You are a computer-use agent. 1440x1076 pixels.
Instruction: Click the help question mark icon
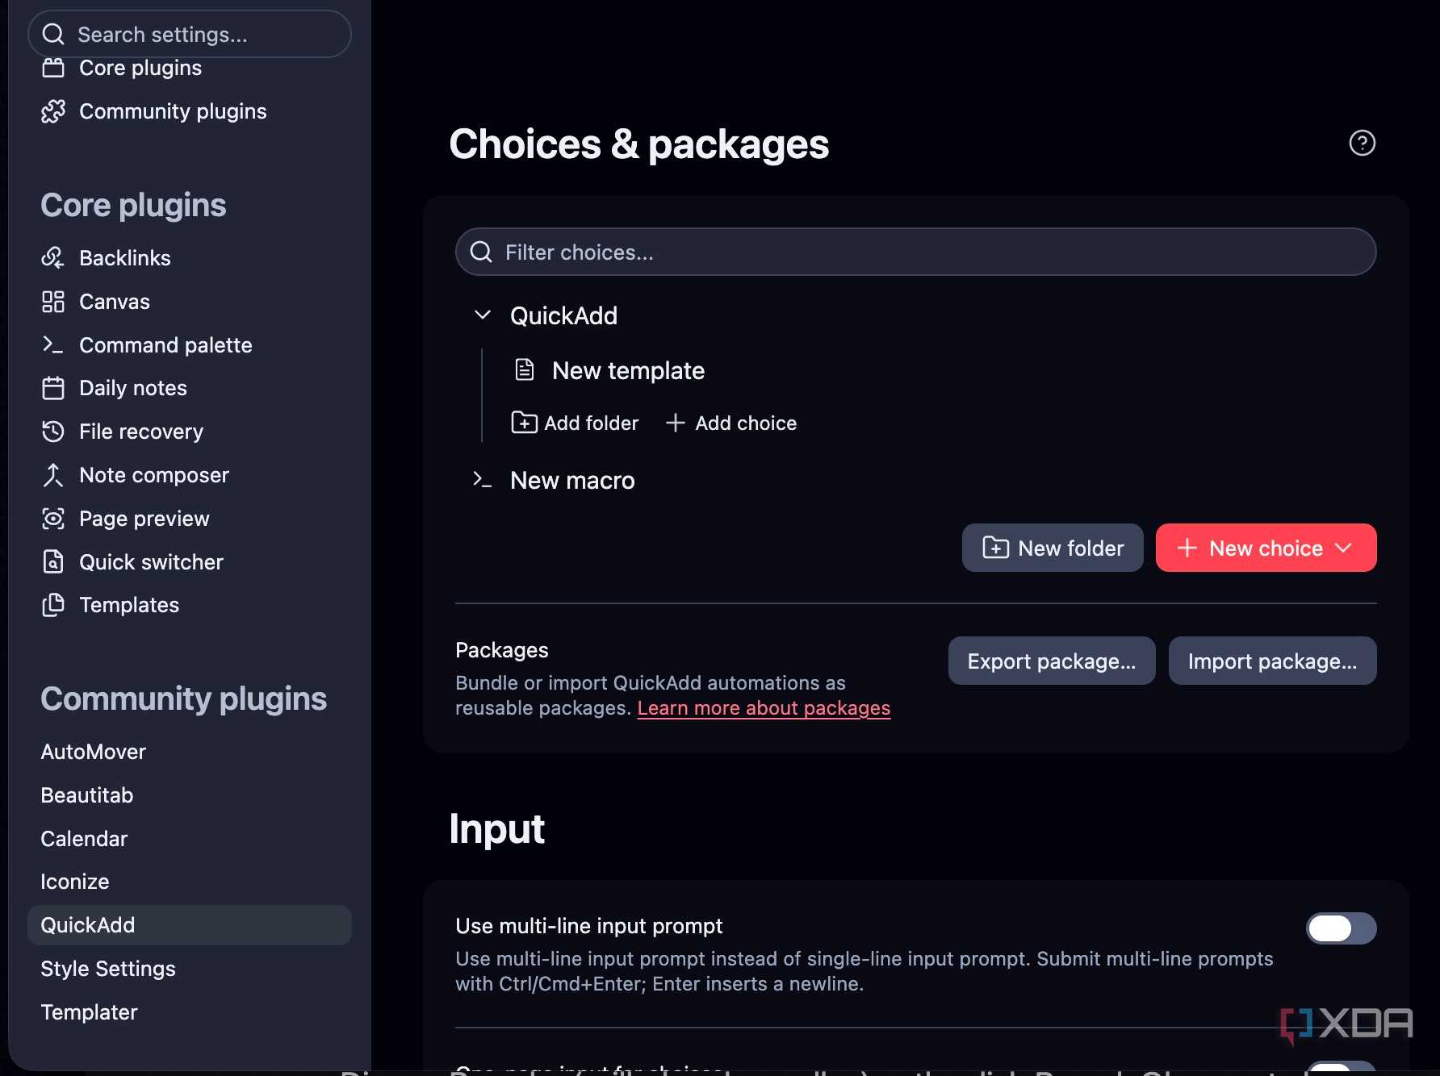point(1362,143)
